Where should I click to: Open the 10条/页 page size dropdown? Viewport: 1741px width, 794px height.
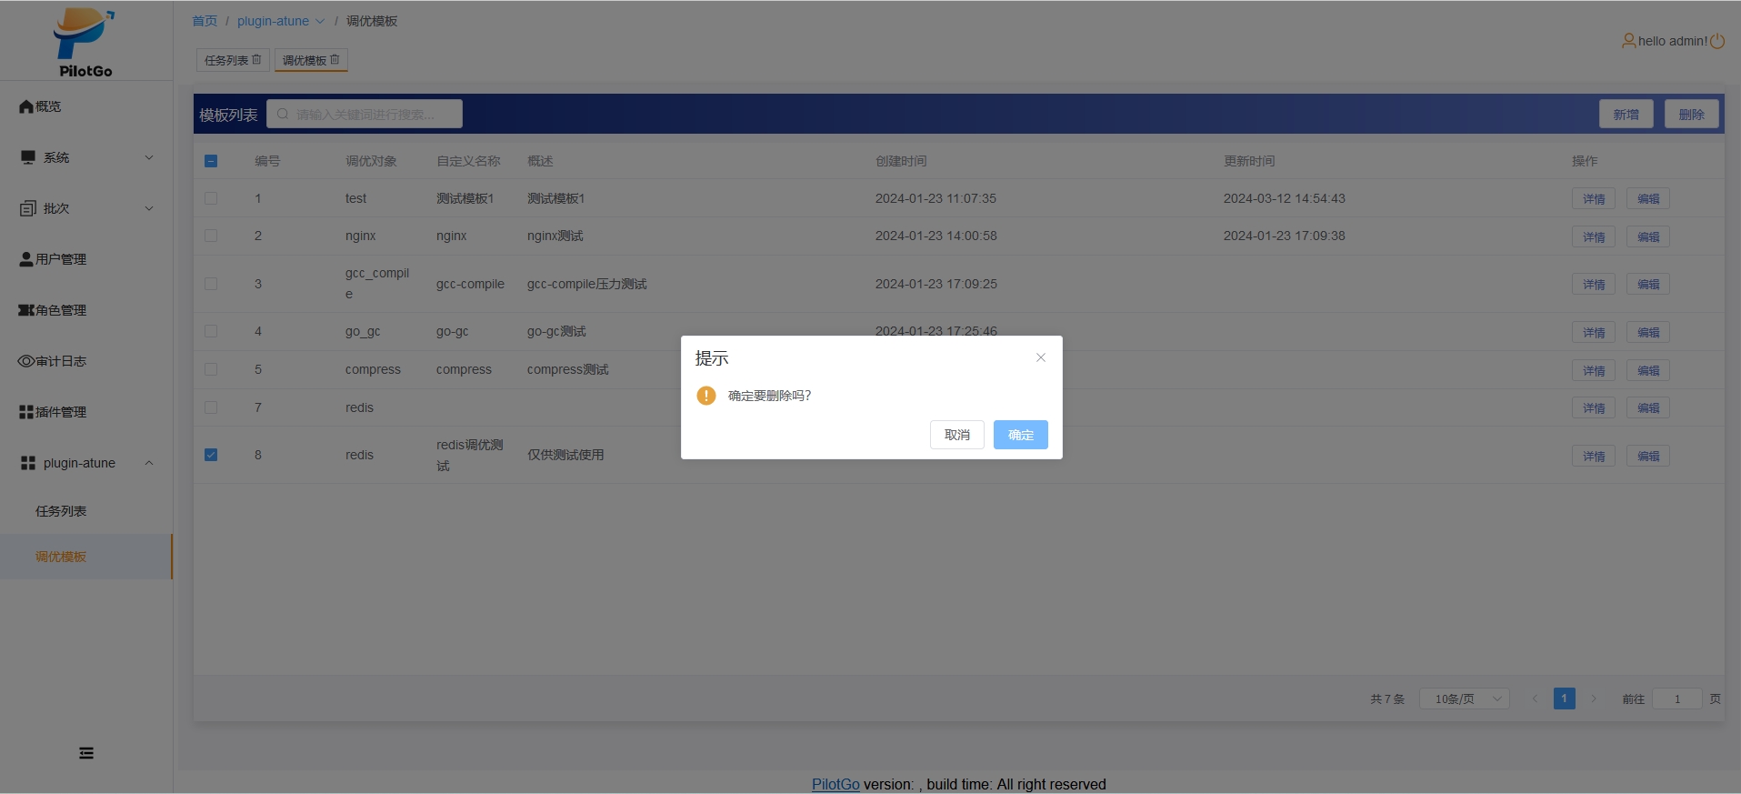coord(1464,699)
